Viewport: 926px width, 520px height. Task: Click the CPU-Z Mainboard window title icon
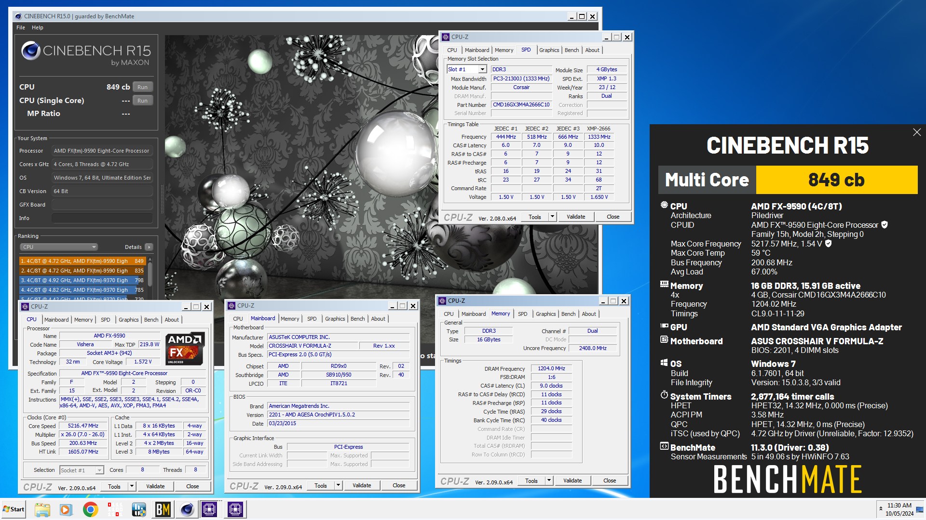(x=232, y=306)
